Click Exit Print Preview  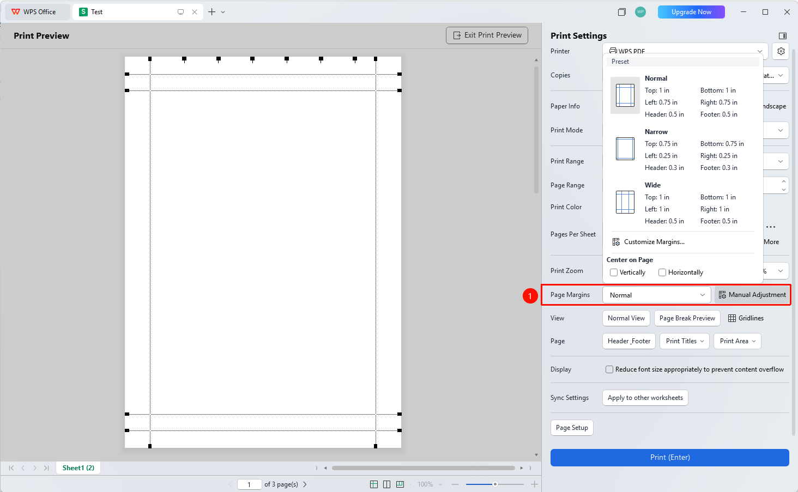pyautogui.click(x=487, y=35)
